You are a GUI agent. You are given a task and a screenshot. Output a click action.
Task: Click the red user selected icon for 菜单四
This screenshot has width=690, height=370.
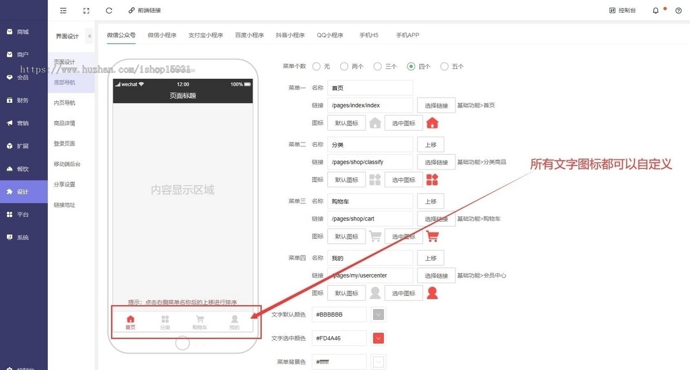pos(432,293)
